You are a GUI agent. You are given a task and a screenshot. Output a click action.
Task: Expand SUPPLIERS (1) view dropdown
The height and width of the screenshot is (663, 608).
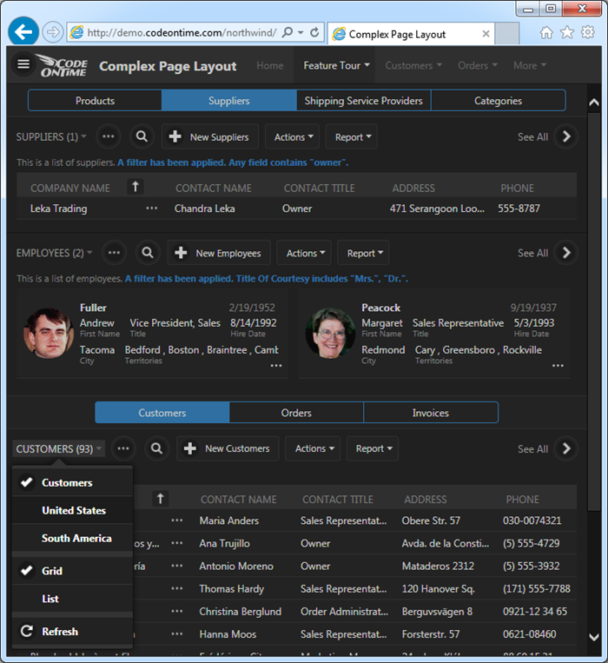click(x=51, y=137)
